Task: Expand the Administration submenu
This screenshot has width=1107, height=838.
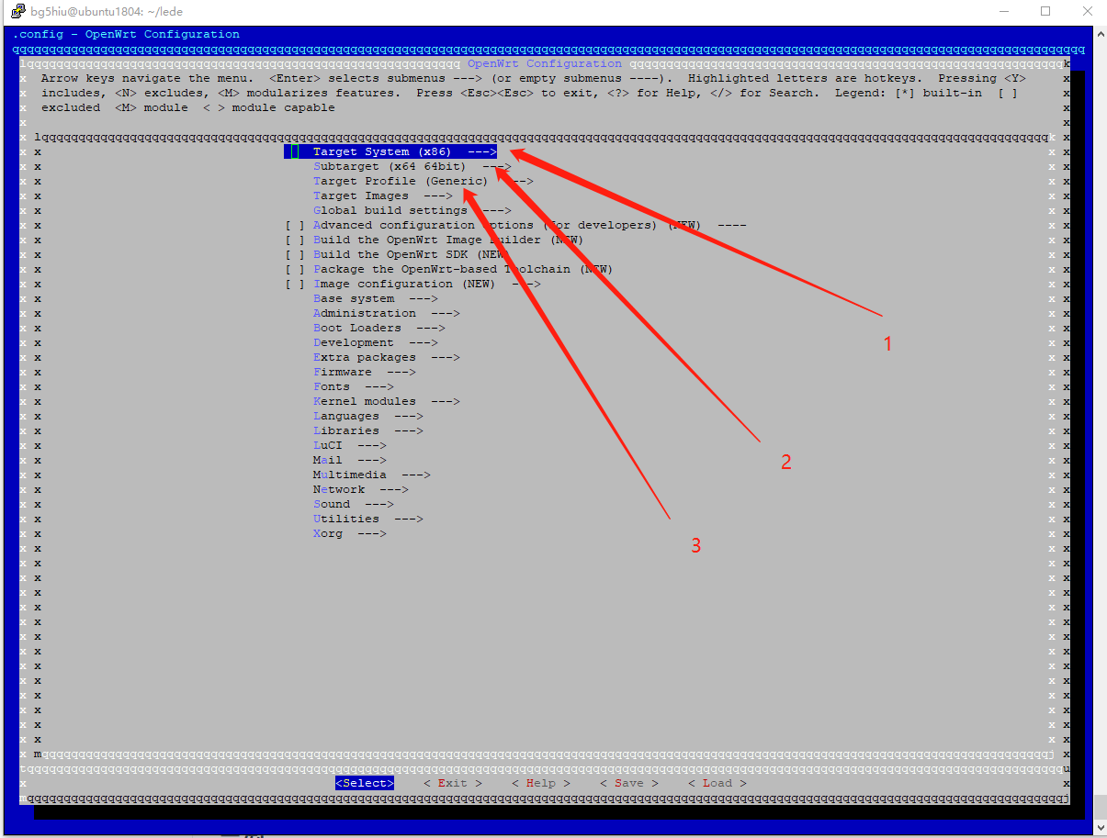Action: click(387, 314)
